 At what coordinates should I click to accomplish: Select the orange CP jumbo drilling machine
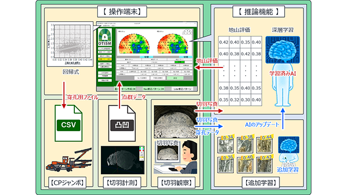pos(69,160)
